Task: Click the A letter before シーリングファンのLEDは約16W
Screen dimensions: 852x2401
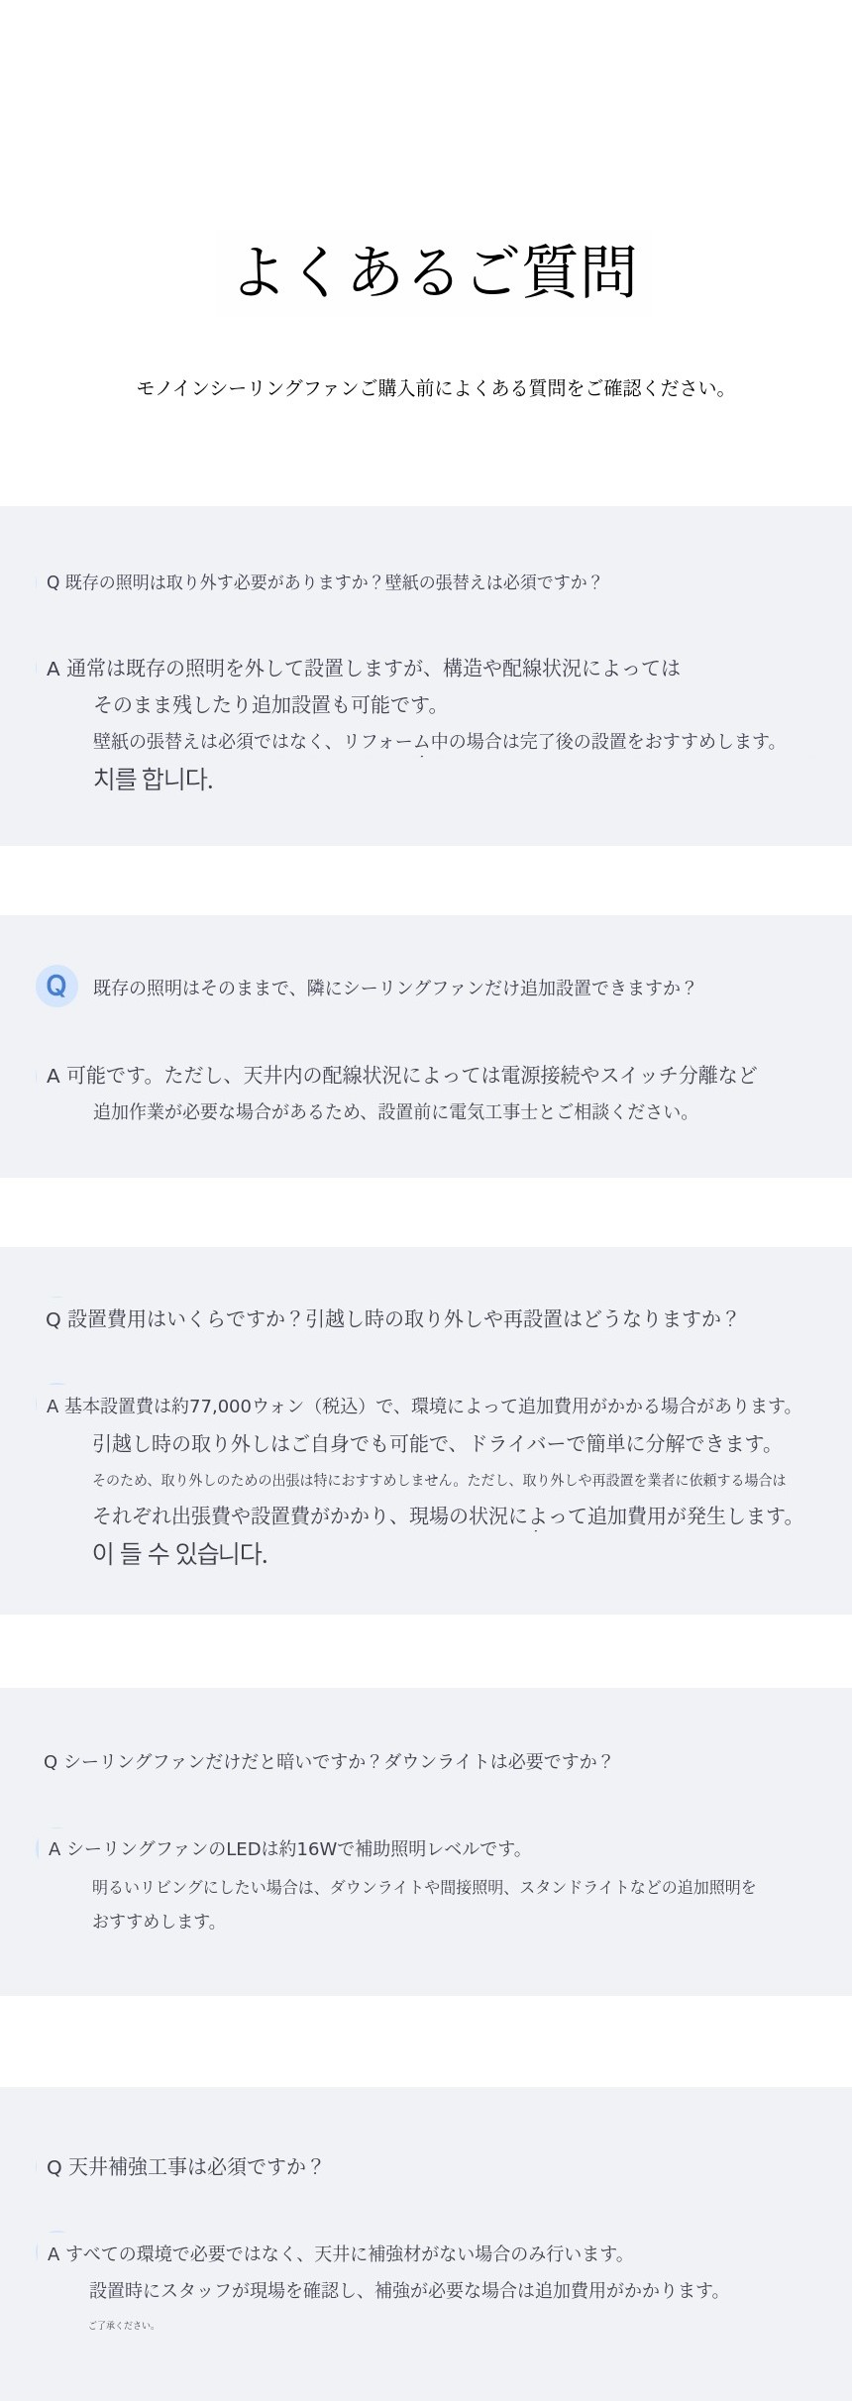Action: 55,1848
